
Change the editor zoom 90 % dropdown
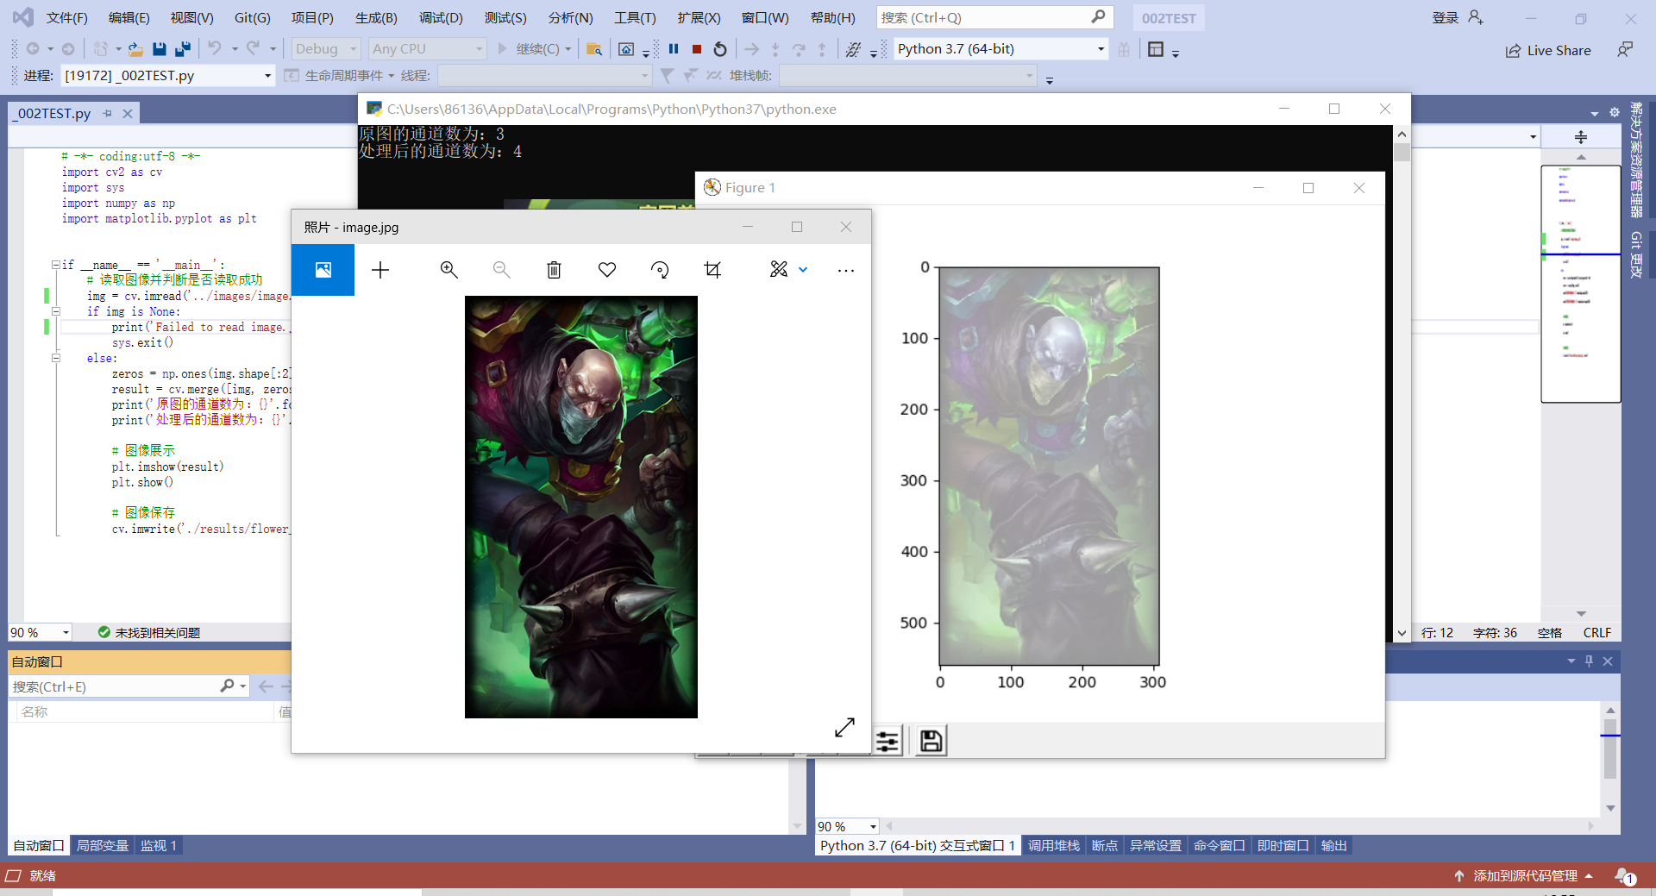pyautogui.click(x=40, y=633)
